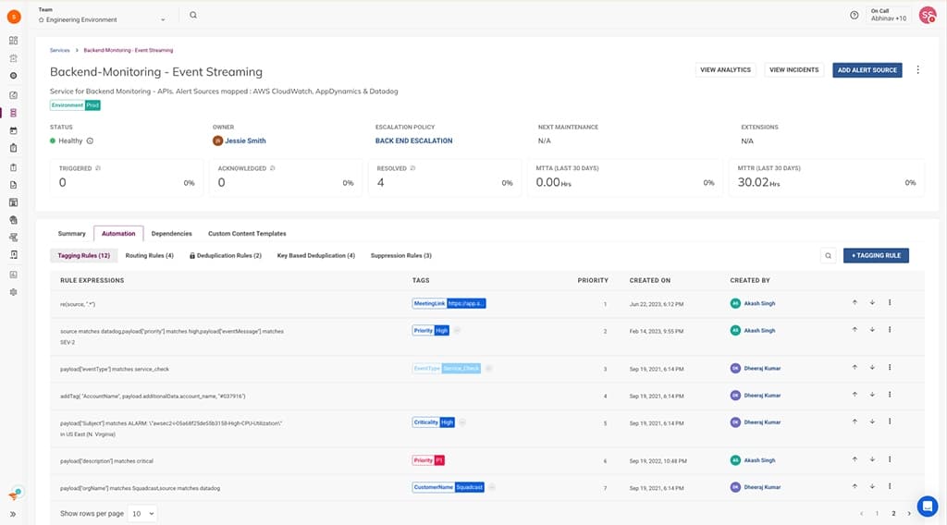Click the Services breadcrumb link

60,50
